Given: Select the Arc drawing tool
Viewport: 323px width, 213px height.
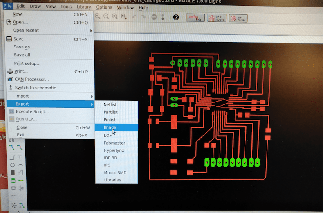Looking at the screenshot, I should pos(20,165).
